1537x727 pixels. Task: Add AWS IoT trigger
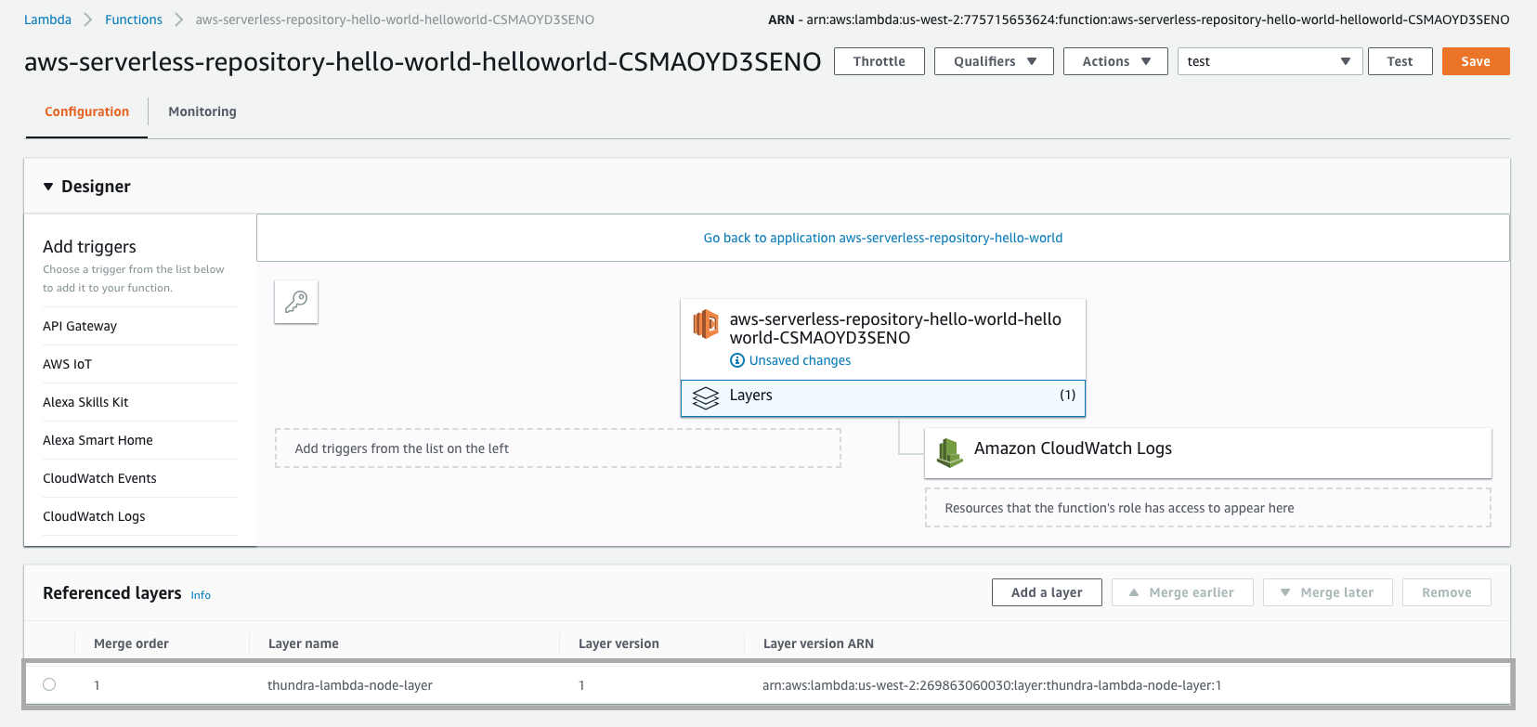pos(67,364)
